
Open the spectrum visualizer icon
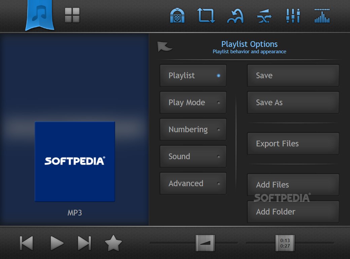[322, 16]
